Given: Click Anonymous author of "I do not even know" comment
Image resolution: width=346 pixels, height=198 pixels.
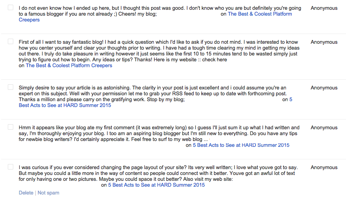Looking at the screenshot, I should [324, 8].
